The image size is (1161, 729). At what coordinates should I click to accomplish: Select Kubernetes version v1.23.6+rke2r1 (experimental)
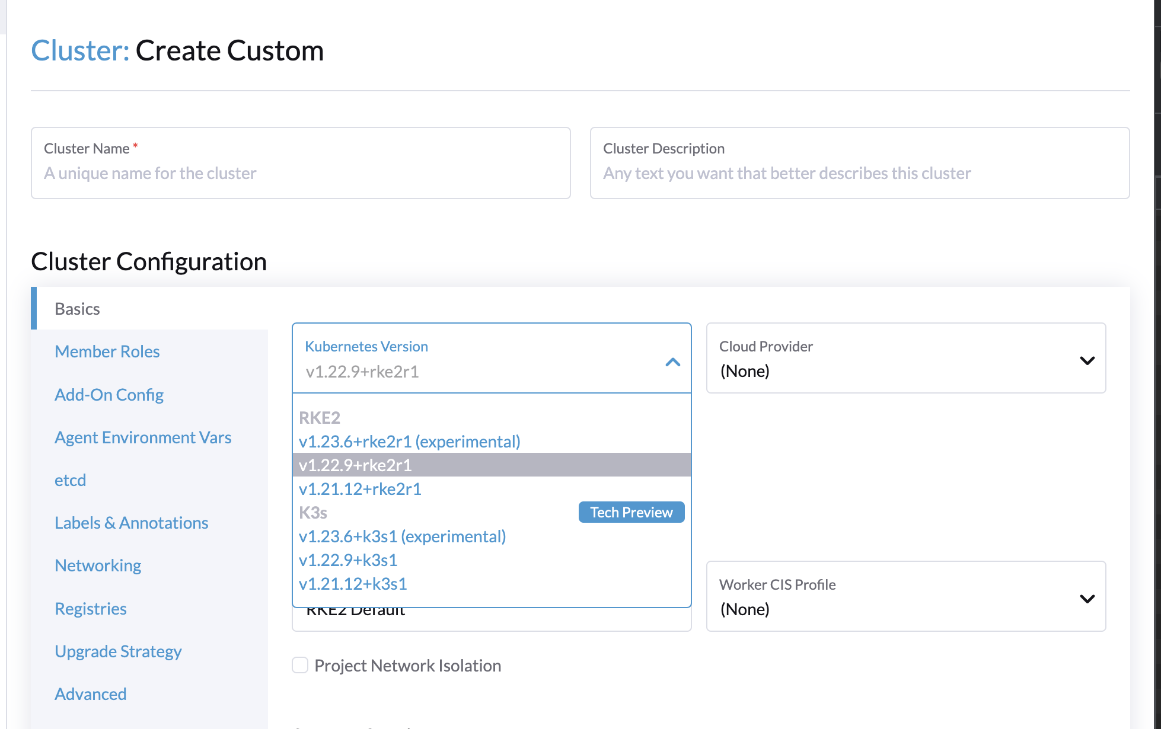tap(409, 441)
